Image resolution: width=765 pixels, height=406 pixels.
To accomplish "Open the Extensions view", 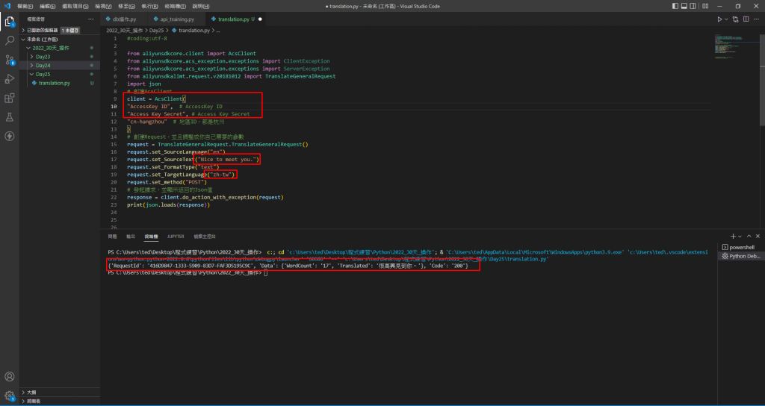I will (9, 98).
